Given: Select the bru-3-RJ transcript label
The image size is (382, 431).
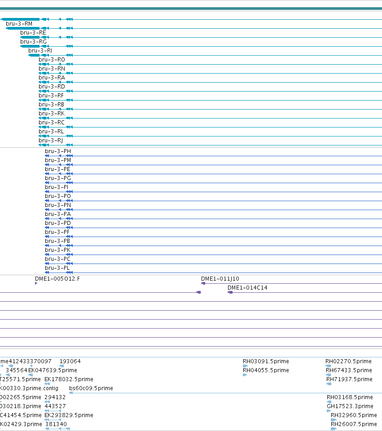Looking at the screenshot, I should (51, 141).
